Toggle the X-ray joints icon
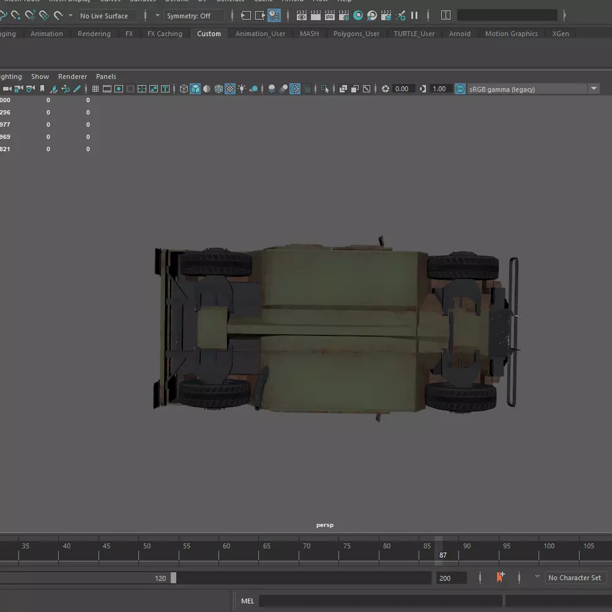Image resolution: width=612 pixels, height=612 pixels. [367, 89]
